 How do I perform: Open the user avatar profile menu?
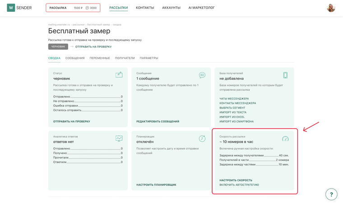pyautogui.click(x=331, y=8)
